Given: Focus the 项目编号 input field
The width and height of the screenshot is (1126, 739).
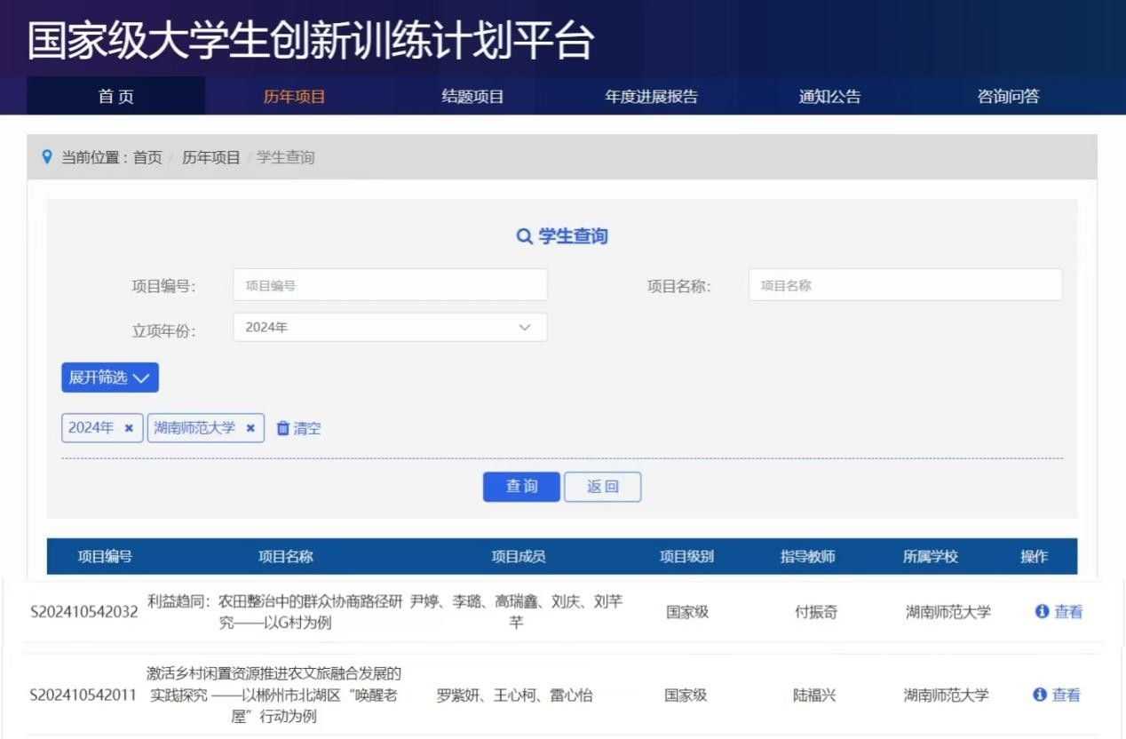Looking at the screenshot, I should [390, 285].
